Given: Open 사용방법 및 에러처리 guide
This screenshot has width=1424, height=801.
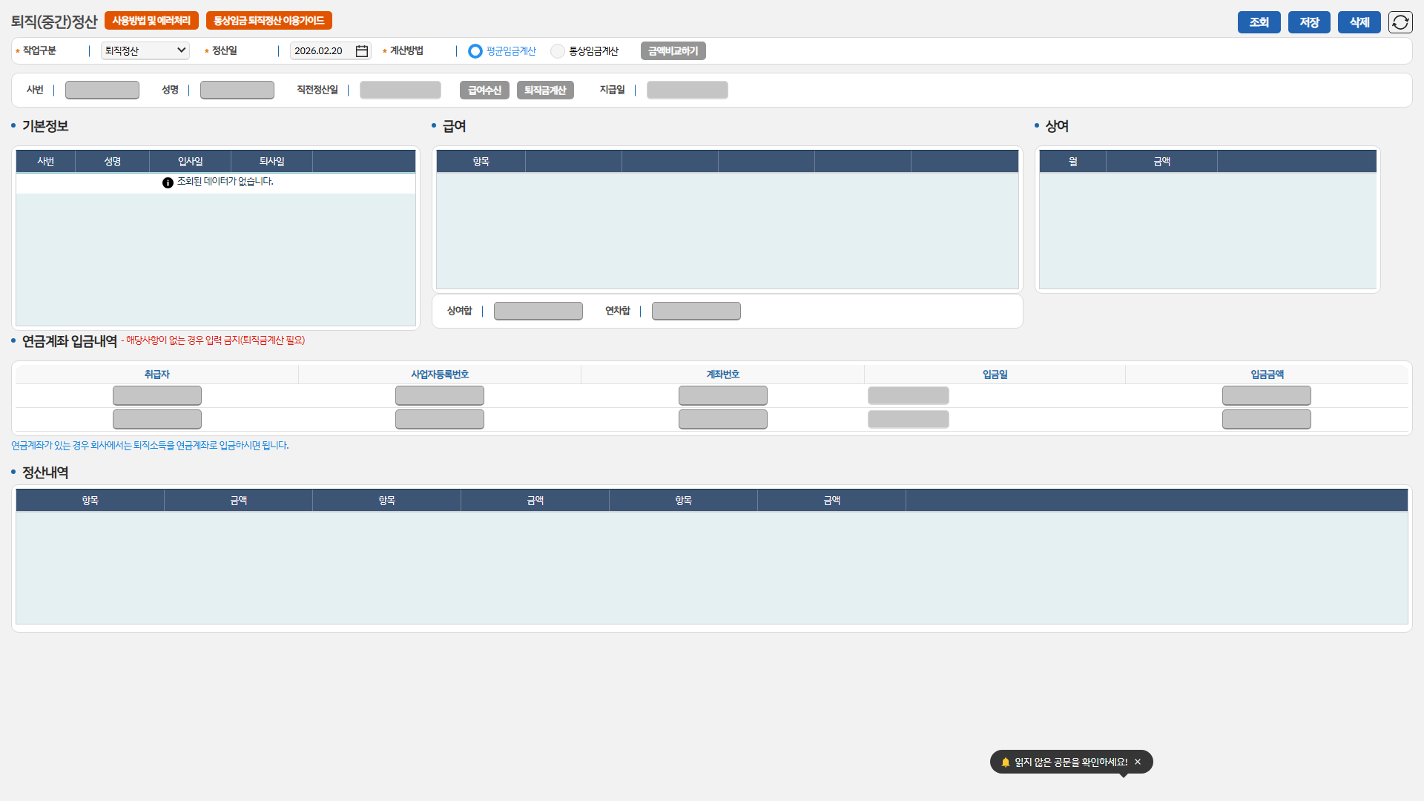Looking at the screenshot, I should pos(151,21).
